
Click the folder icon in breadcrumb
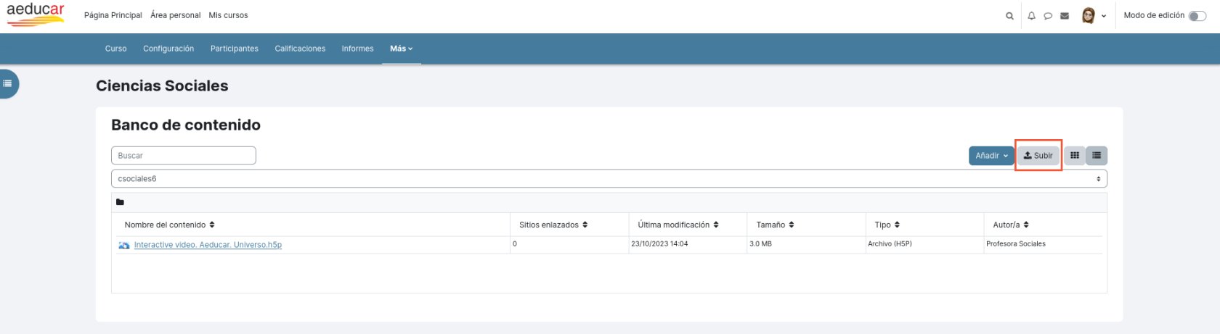121,202
